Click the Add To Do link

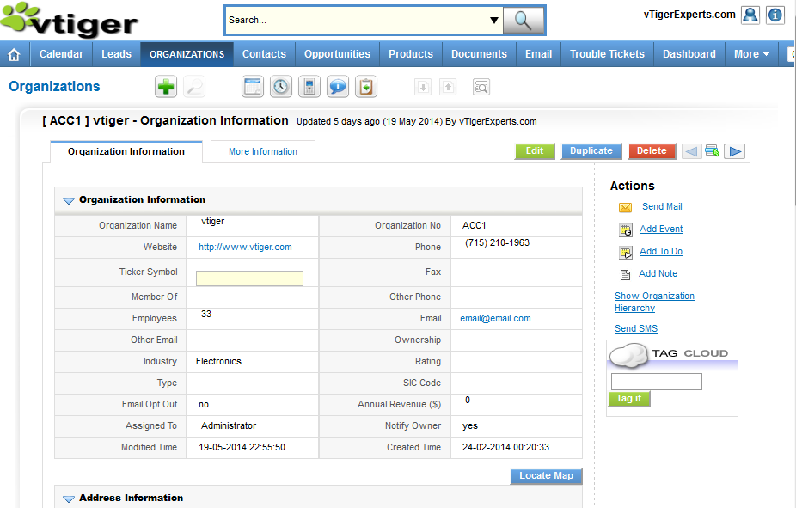click(x=661, y=251)
